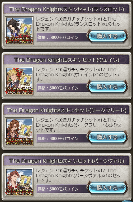This screenshot has height=202, width=133.
Task: Click the Vane (ヴェイン) skin set thumbnail
Action: (19, 81)
